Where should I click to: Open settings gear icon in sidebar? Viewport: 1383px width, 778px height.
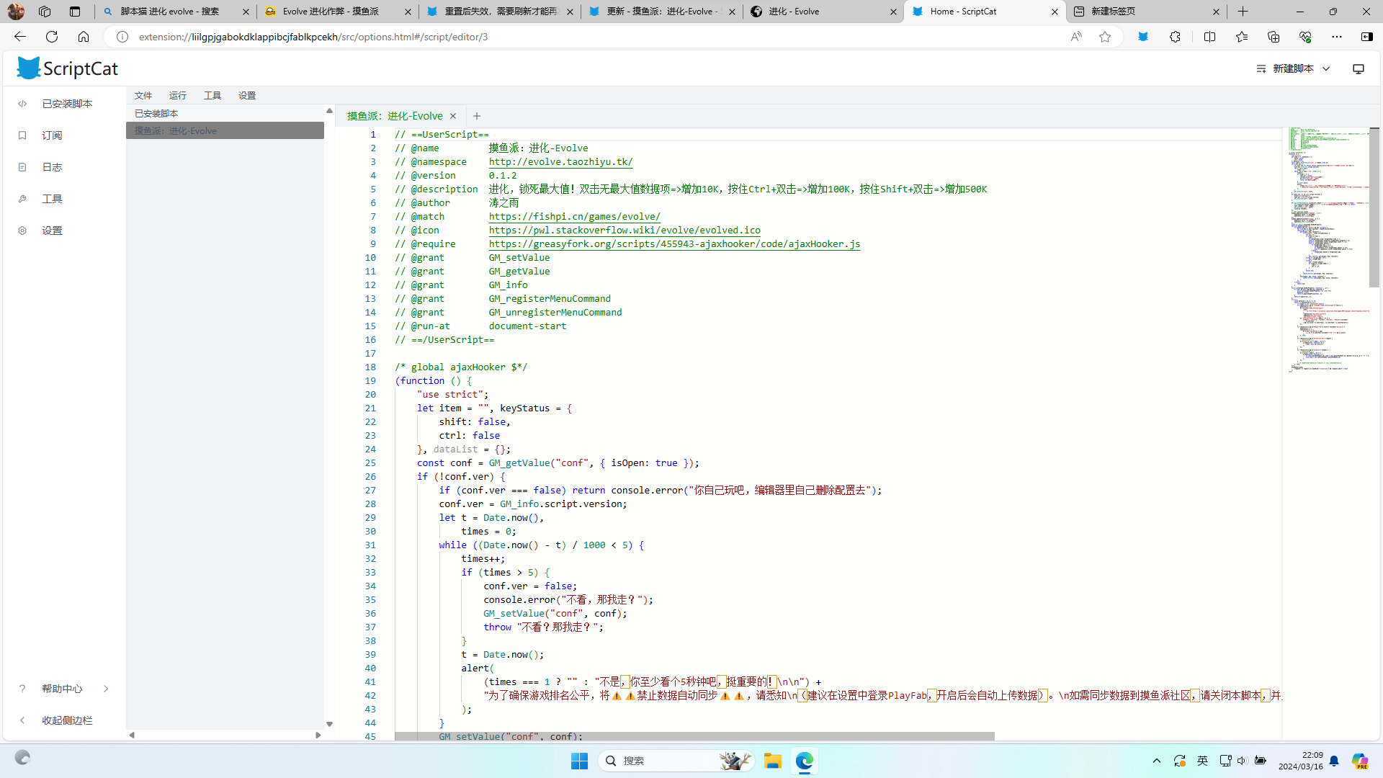click(22, 231)
